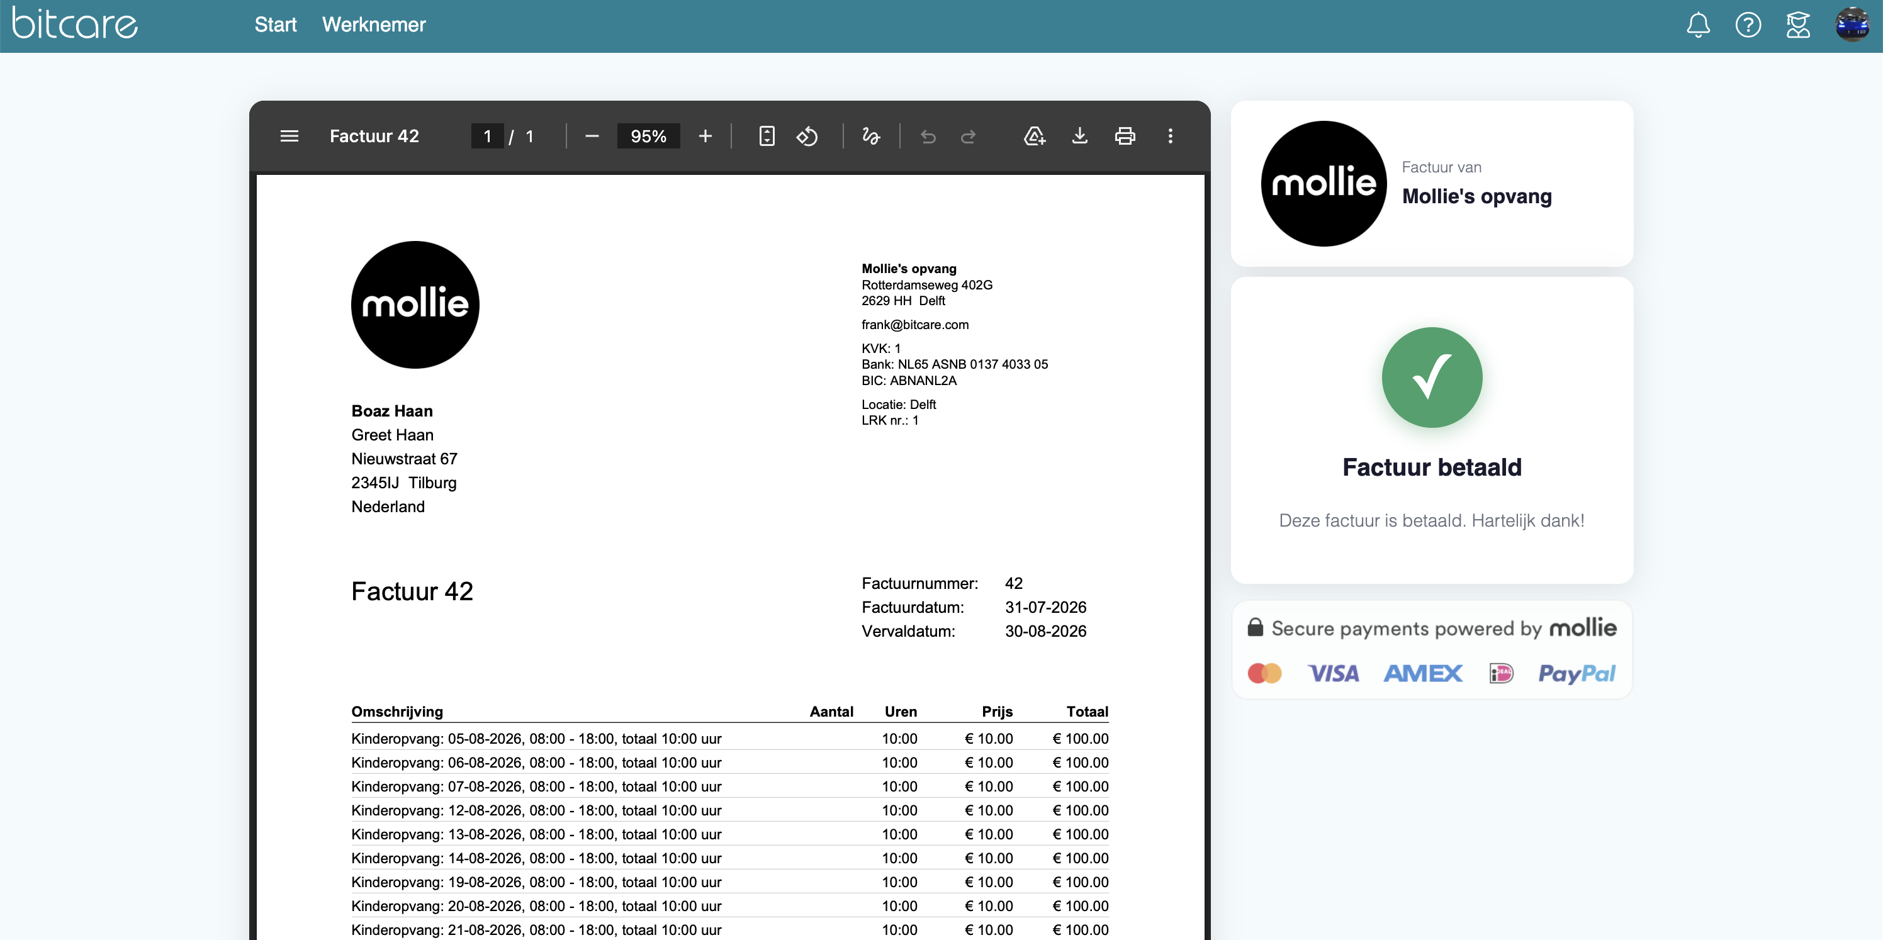Click the 'Factuur betaald' heading

(1431, 467)
